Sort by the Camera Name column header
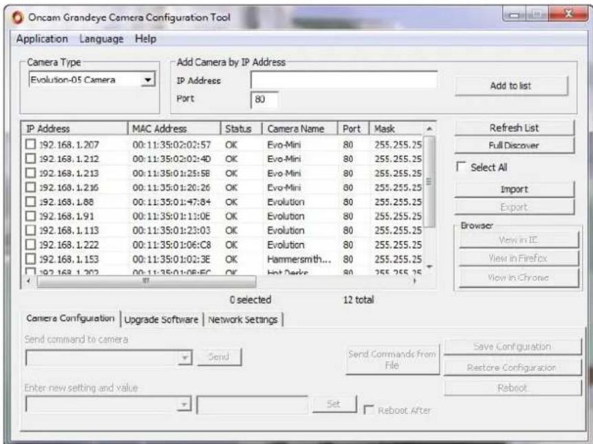Image resolution: width=593 pixels, height=444 pixels. pyautogui.click(x=300, y=129)
